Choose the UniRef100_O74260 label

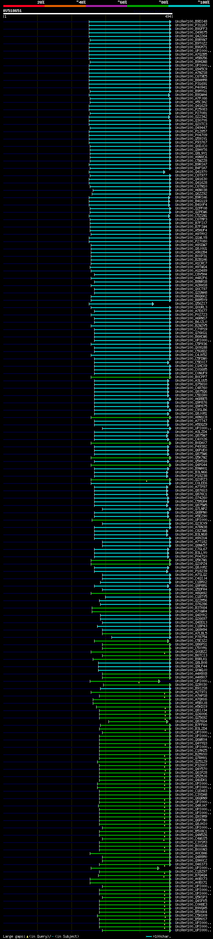click(191, 498)
